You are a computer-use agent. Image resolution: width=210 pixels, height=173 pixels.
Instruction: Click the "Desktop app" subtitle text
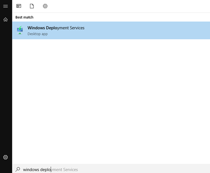(x=37, y=34)
